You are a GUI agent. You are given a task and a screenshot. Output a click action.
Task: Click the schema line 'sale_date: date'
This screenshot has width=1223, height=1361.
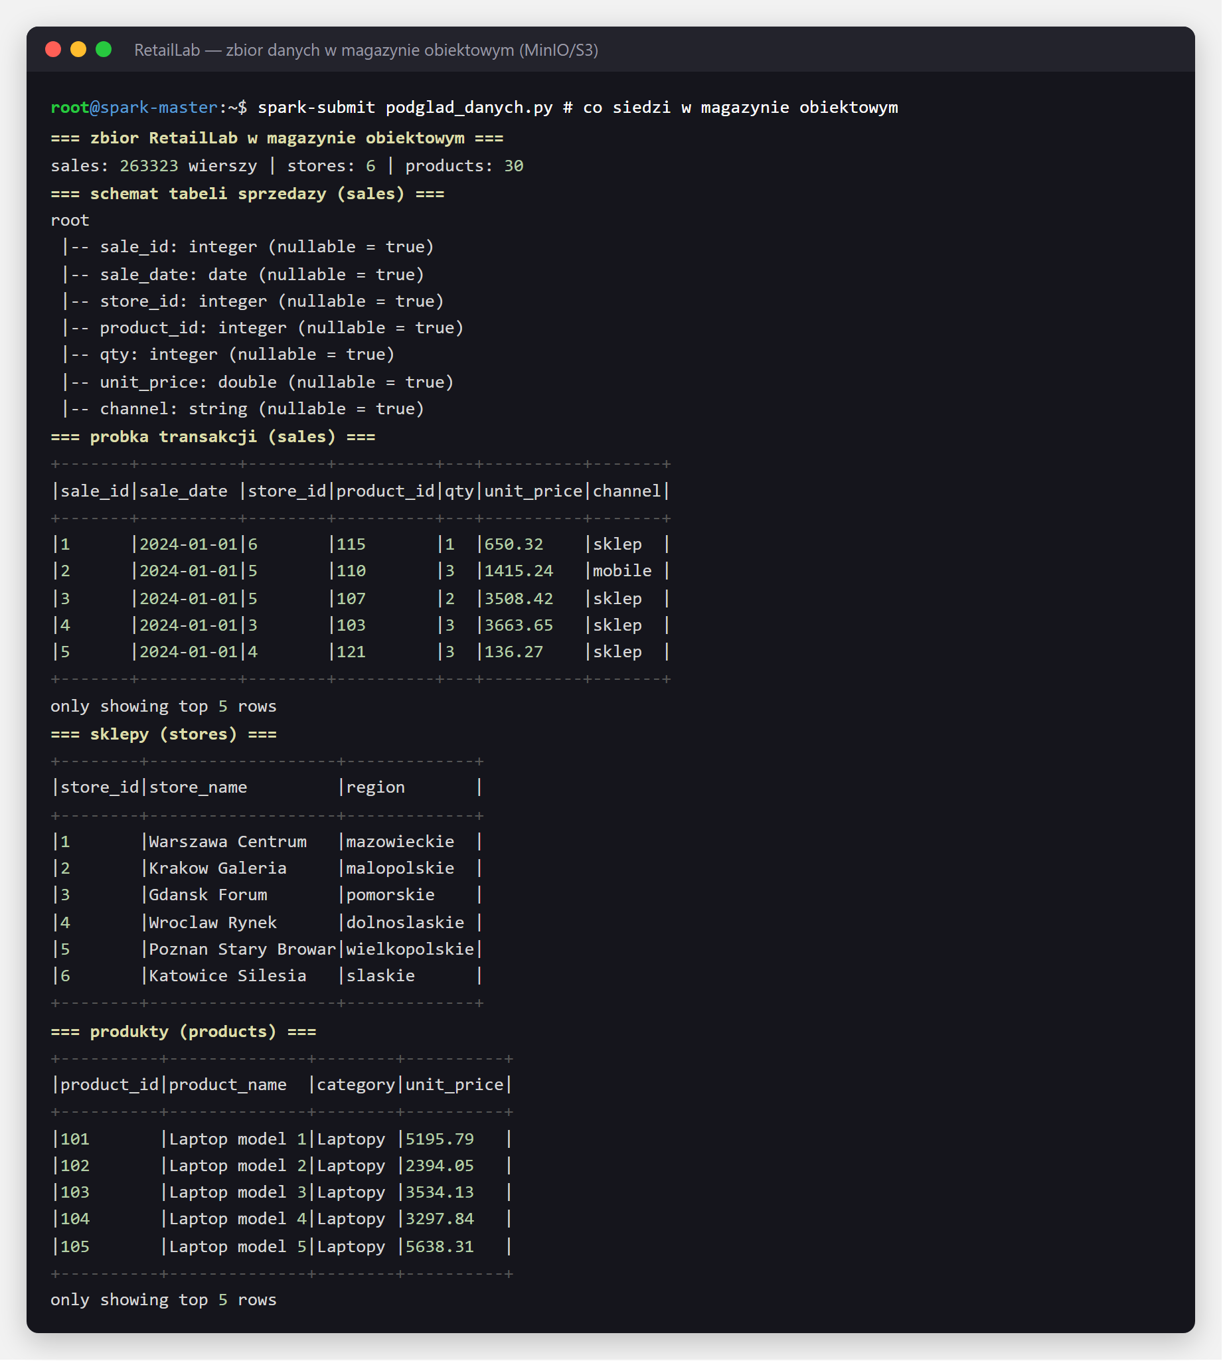(174, 274)
